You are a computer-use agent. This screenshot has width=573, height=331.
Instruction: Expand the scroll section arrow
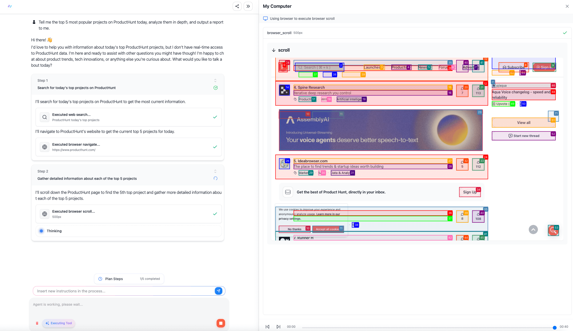tap(273, 50)
